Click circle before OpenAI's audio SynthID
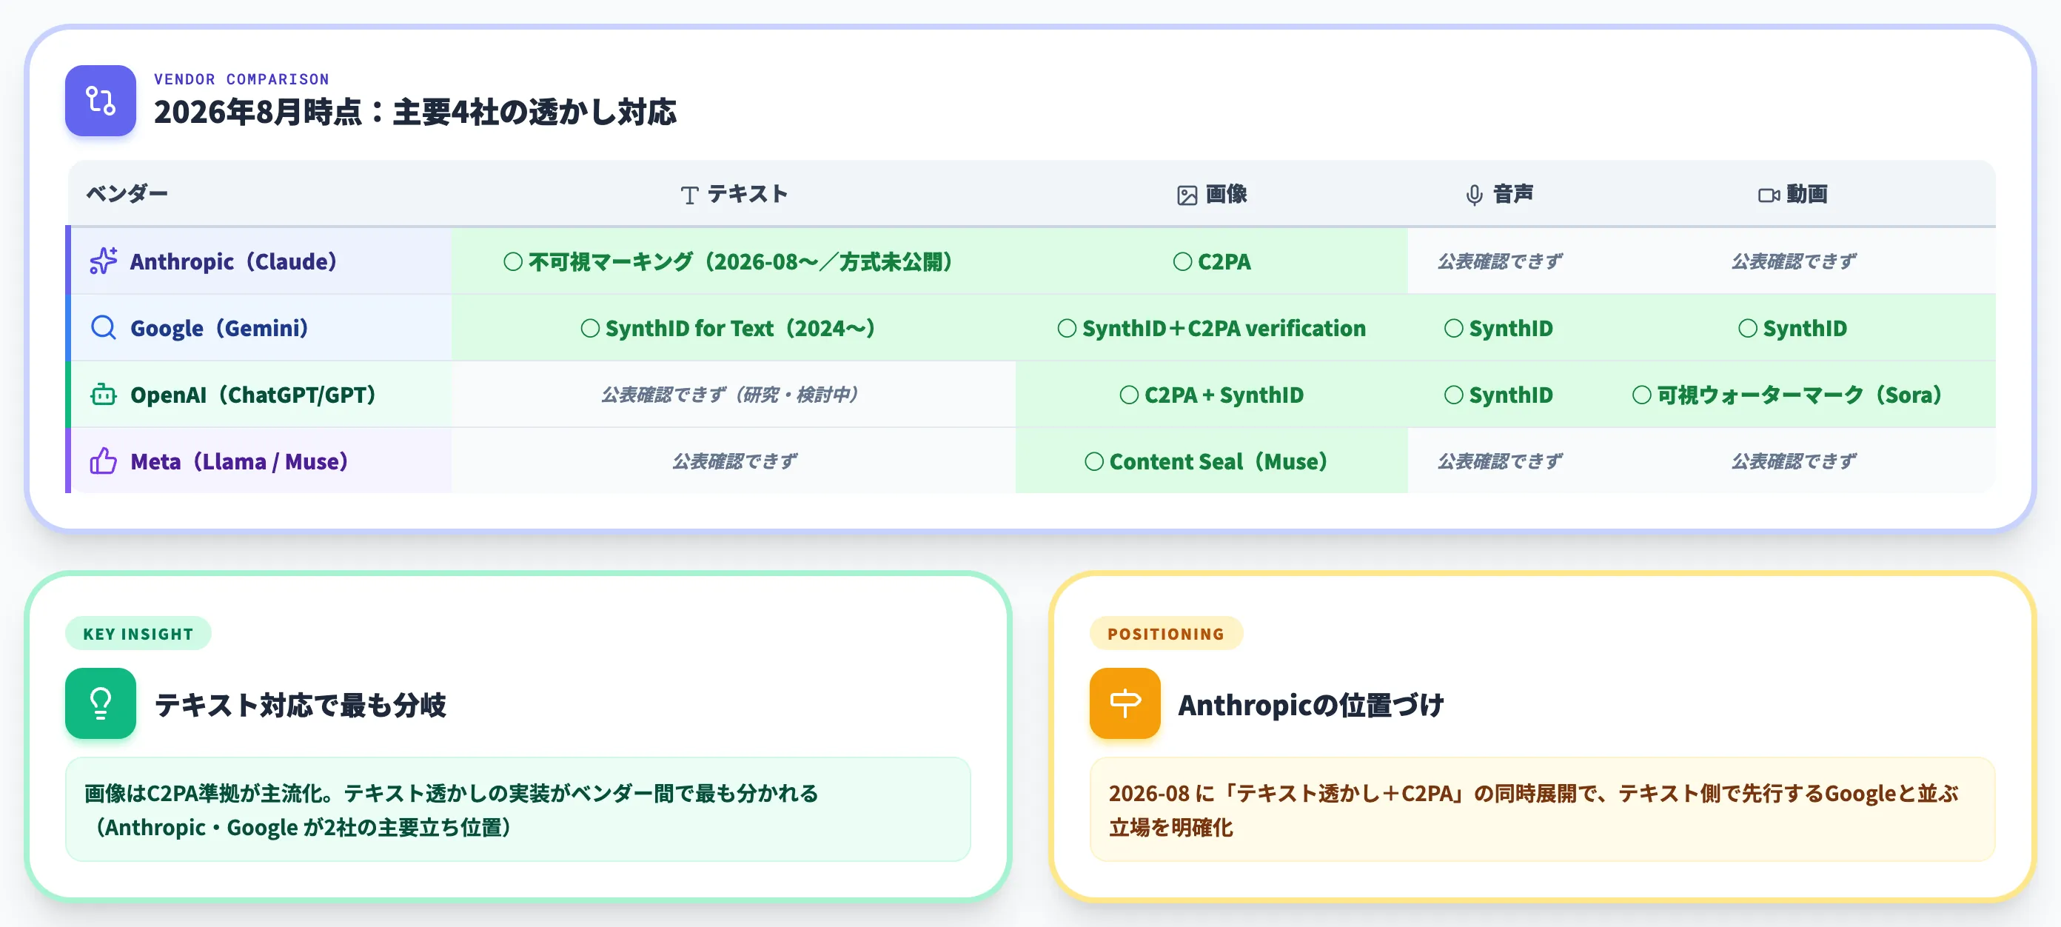 1454,395
